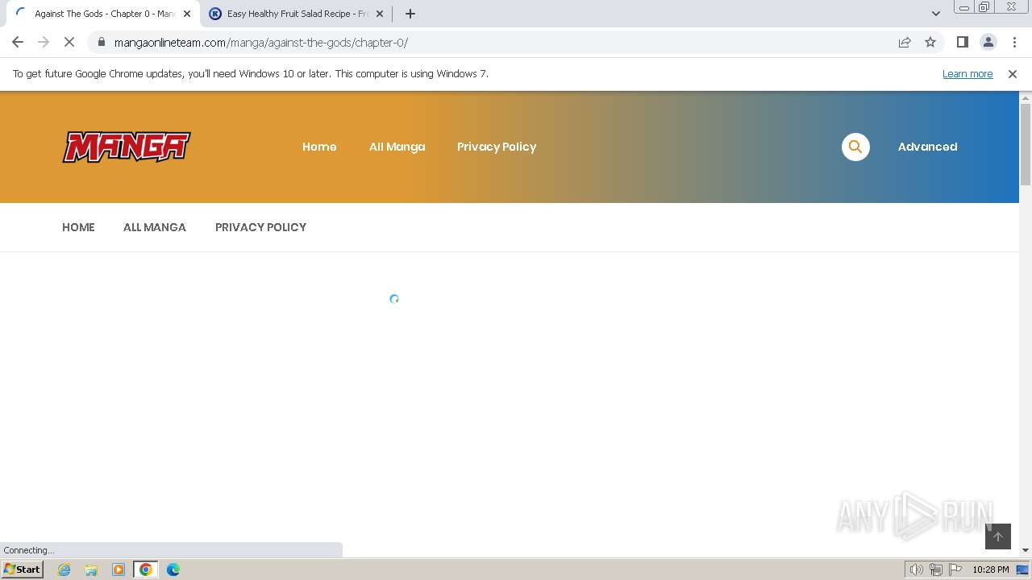Click the browser back arrow

tap(18, 42)
